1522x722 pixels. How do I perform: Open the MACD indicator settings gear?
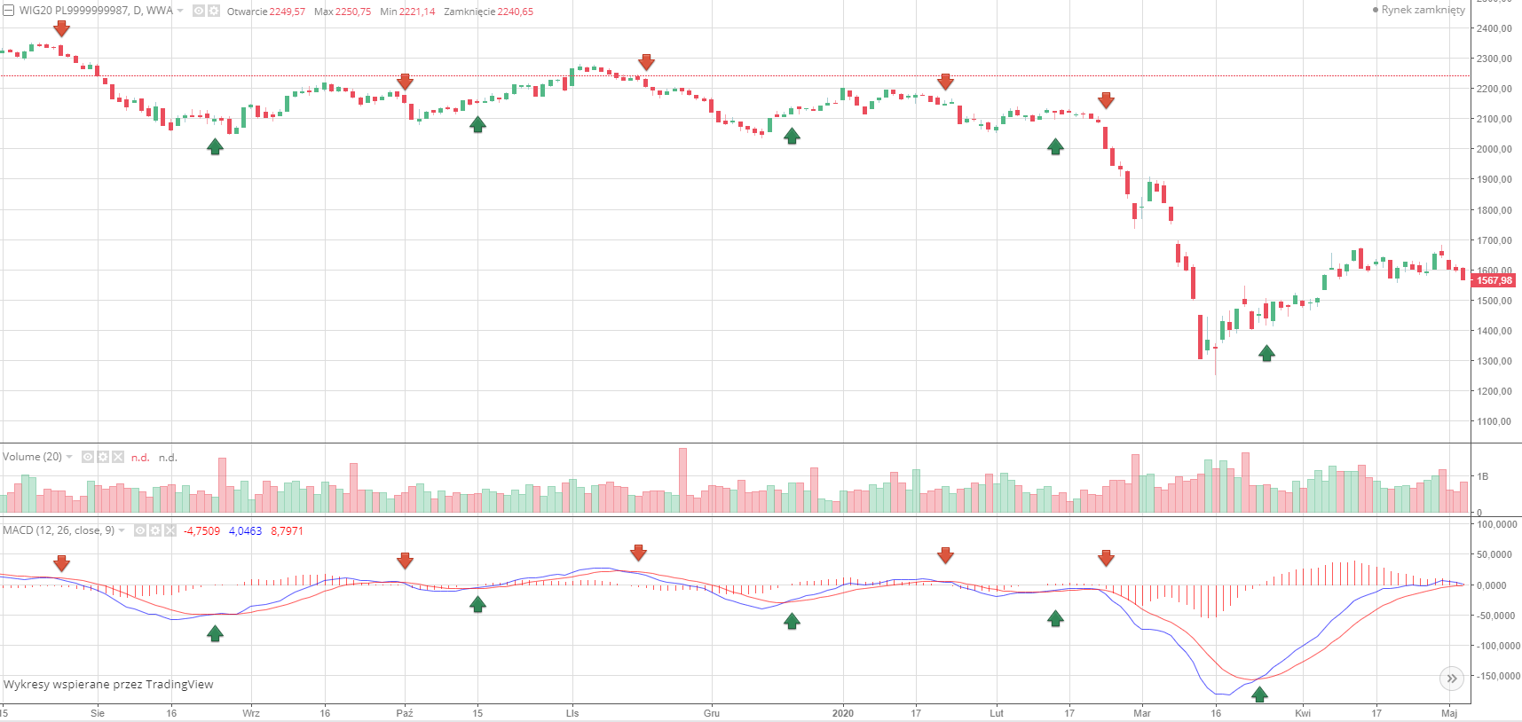155,530
